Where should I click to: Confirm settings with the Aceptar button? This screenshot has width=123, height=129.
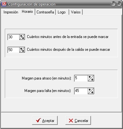45,120
